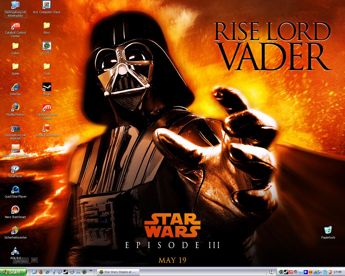
Task: Expand the Quick Launch overflow chevron
Action: pos(91,271)
